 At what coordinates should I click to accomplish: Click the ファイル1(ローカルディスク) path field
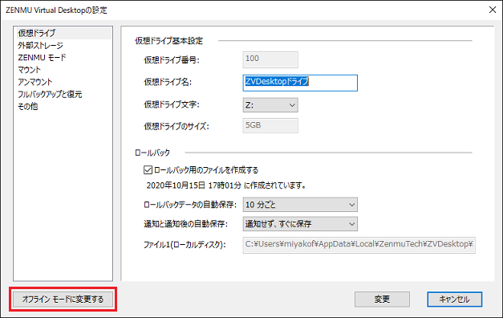tap(359, 245)
